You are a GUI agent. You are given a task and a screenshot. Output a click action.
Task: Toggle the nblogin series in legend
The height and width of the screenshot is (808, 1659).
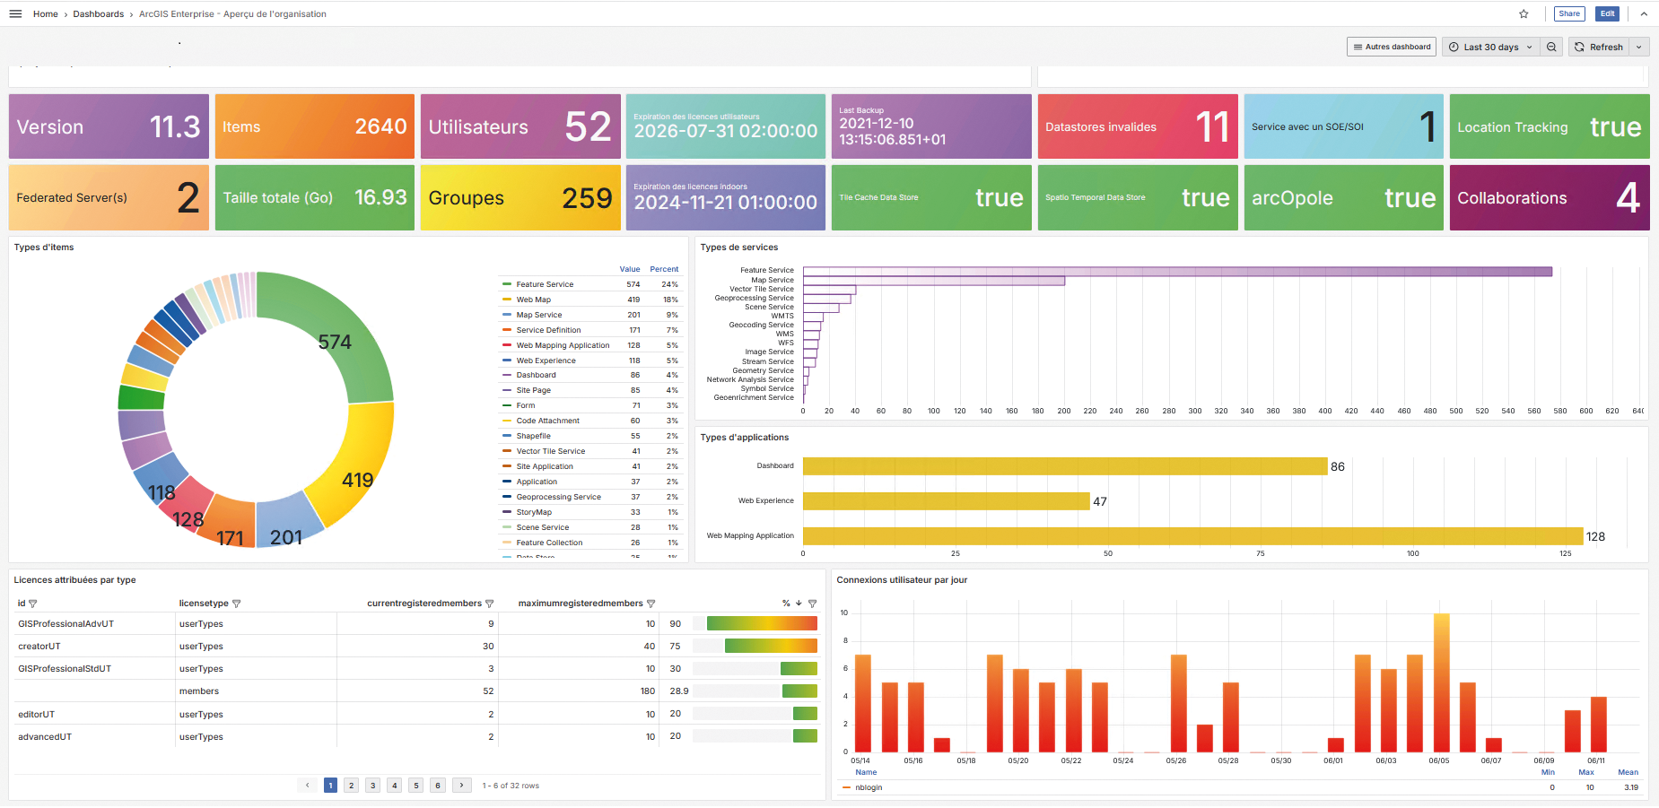tap(869, 787)
